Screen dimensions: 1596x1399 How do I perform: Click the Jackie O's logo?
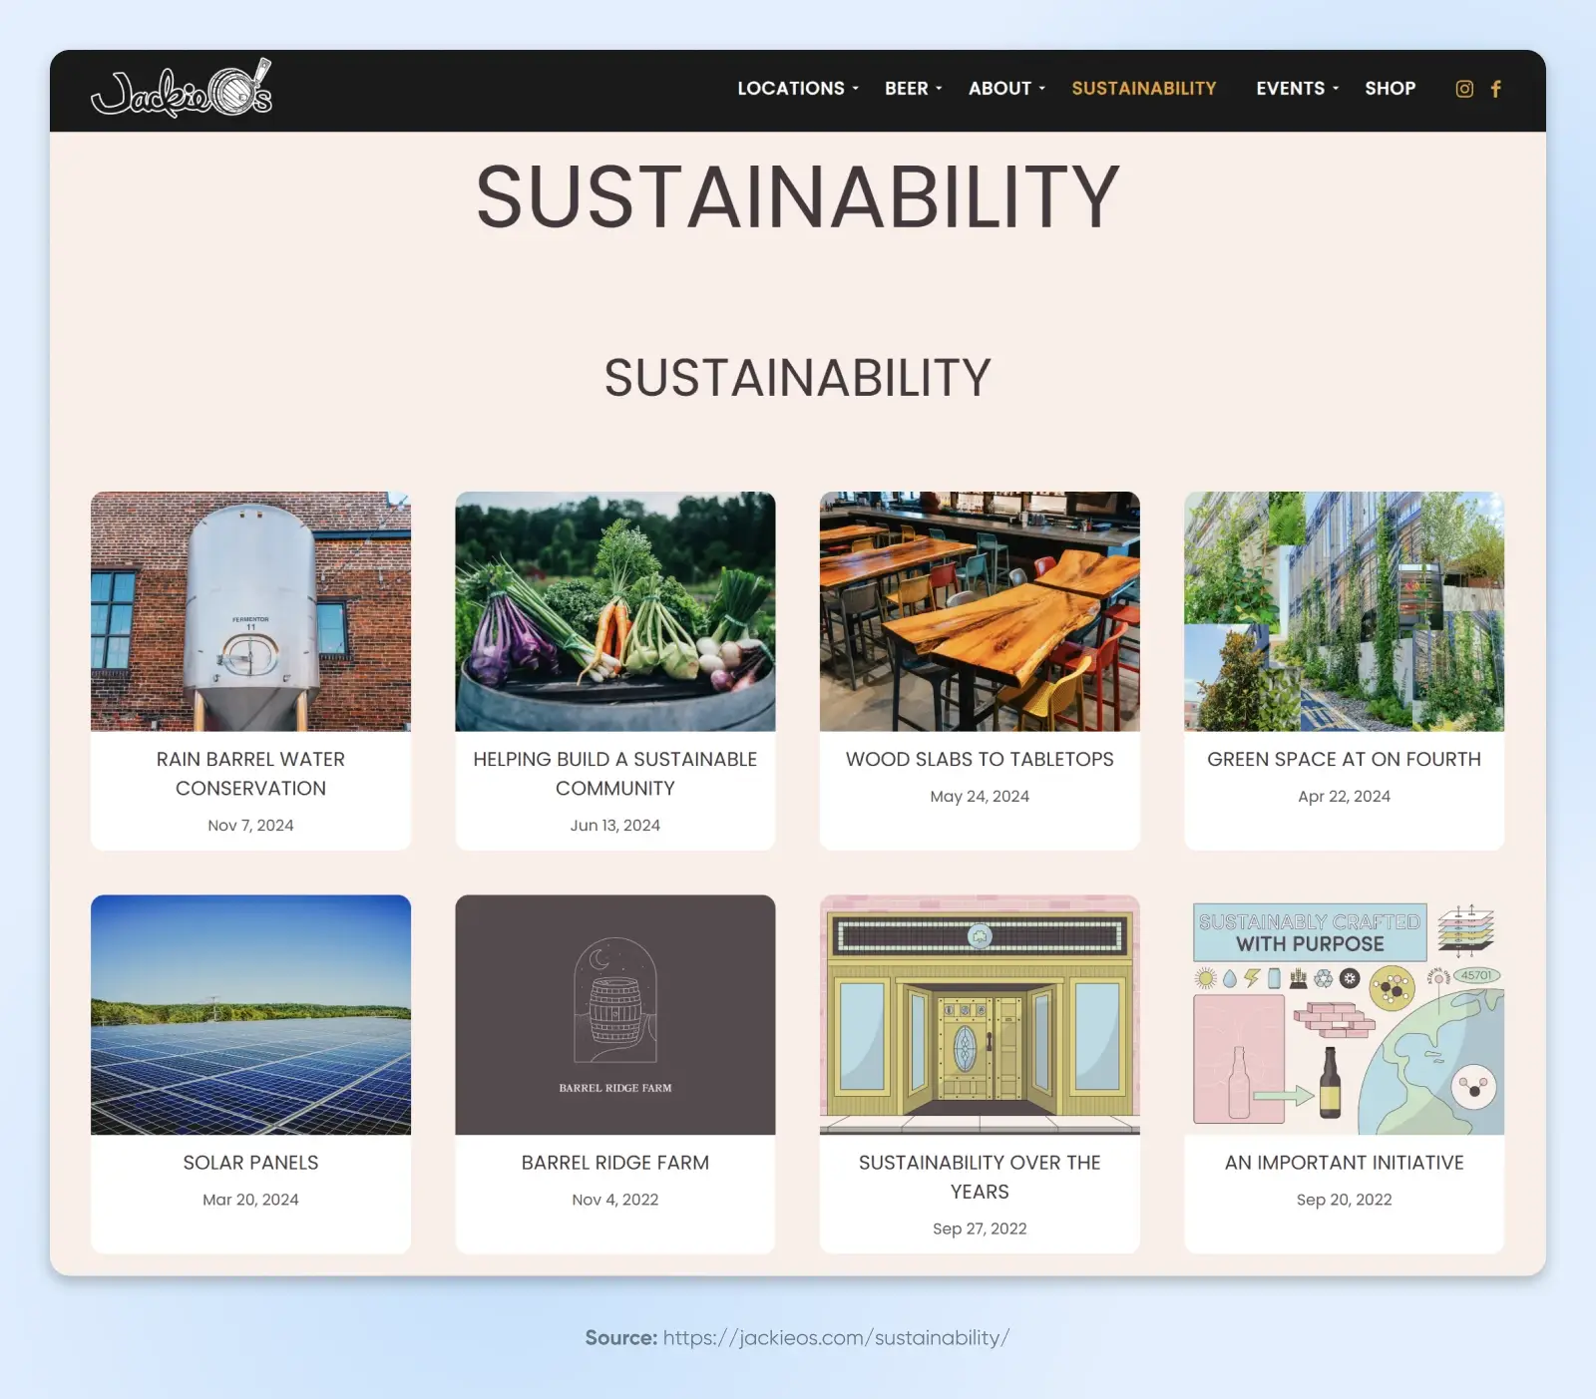click(x=182, y=90)
